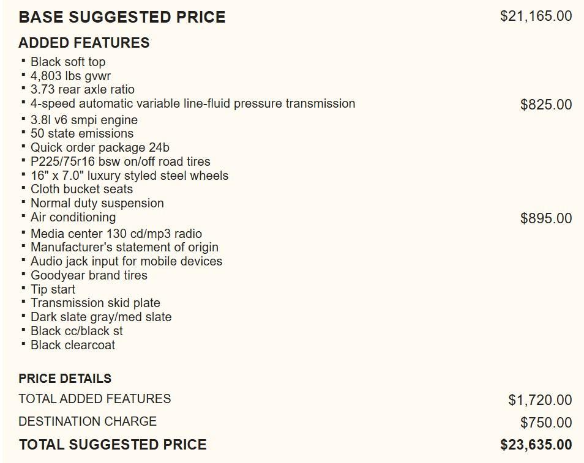Click the $21,165.00 base price amount
584x463 pixels.
(x=536, y=16)
